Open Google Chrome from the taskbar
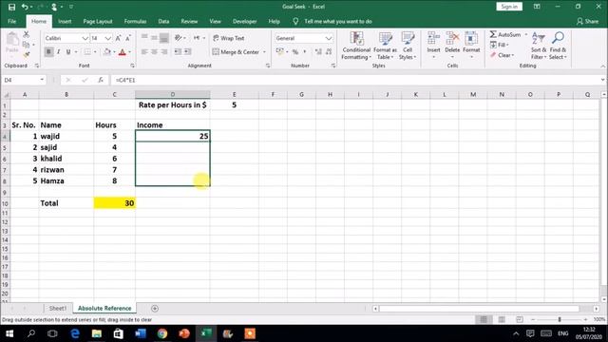Image resolution: width=608 pixels, height=342 pixels. click(x=162, y=333)
